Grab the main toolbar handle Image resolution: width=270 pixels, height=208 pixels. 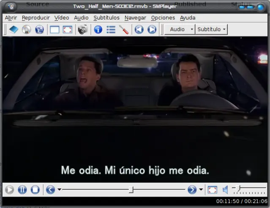5,30
